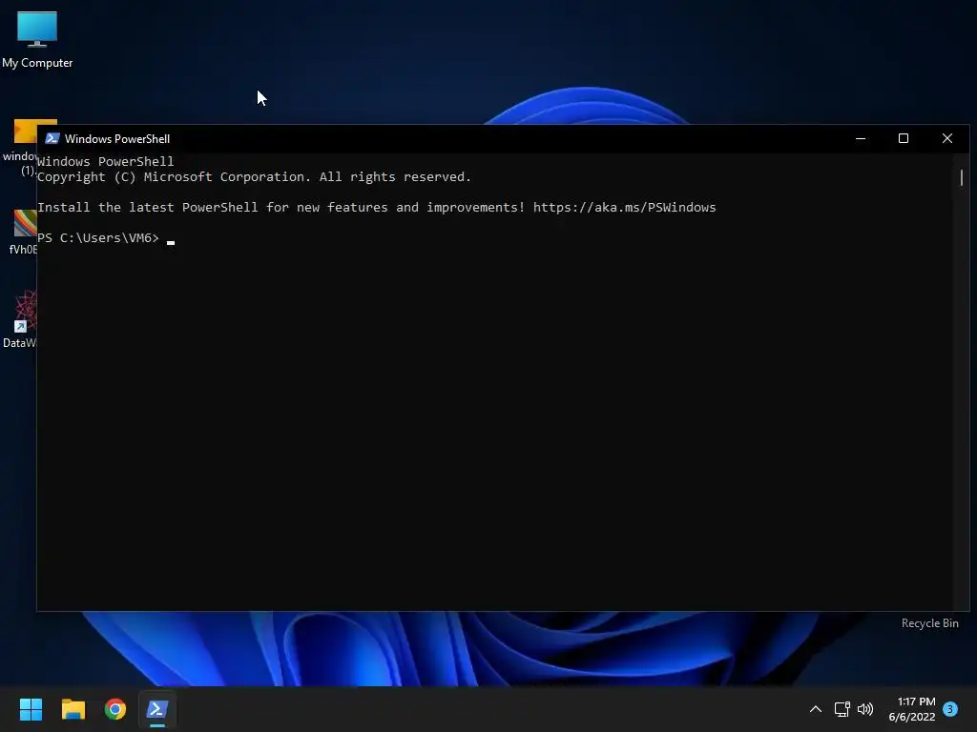Screen dimensions: 977x732
Task: Select the DataW shortcut desktop icon
Action: click(20, 318)
